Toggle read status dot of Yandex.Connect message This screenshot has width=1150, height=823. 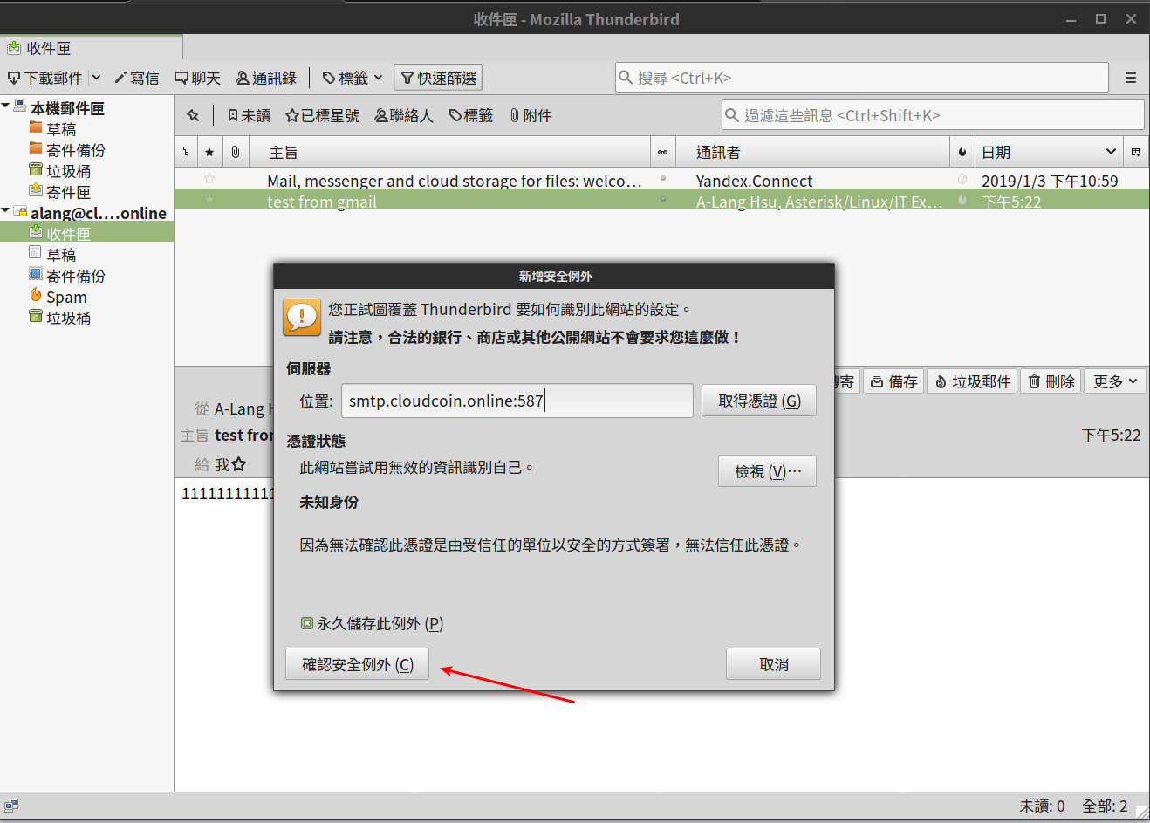coord(663,179)
